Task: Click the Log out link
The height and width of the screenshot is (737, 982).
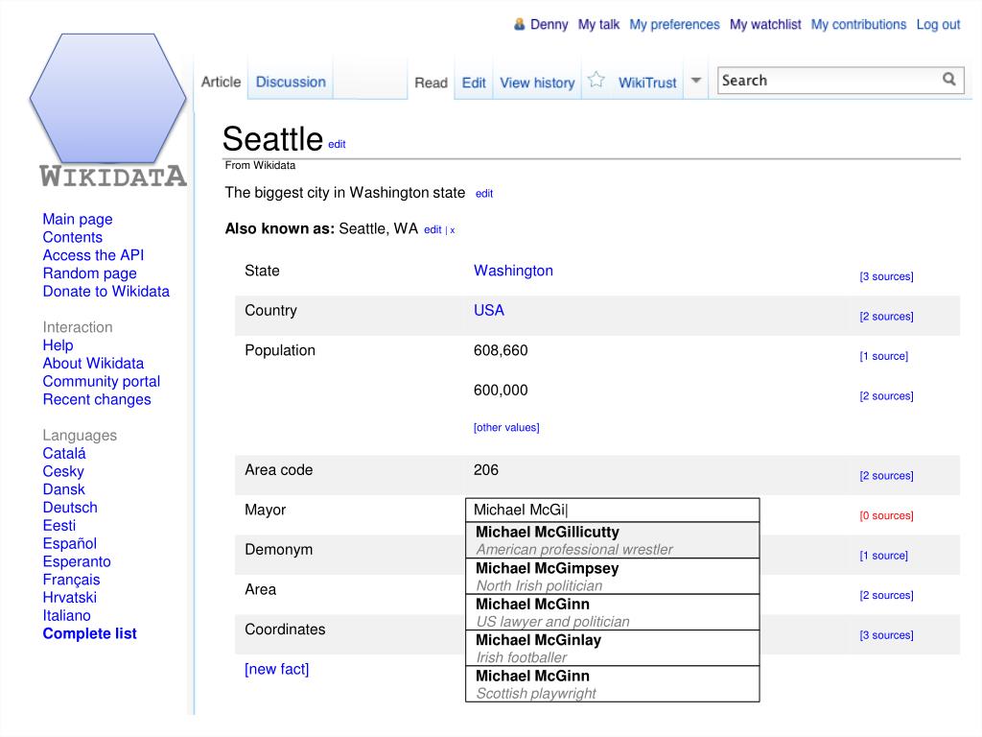Action: pos(938,24)
